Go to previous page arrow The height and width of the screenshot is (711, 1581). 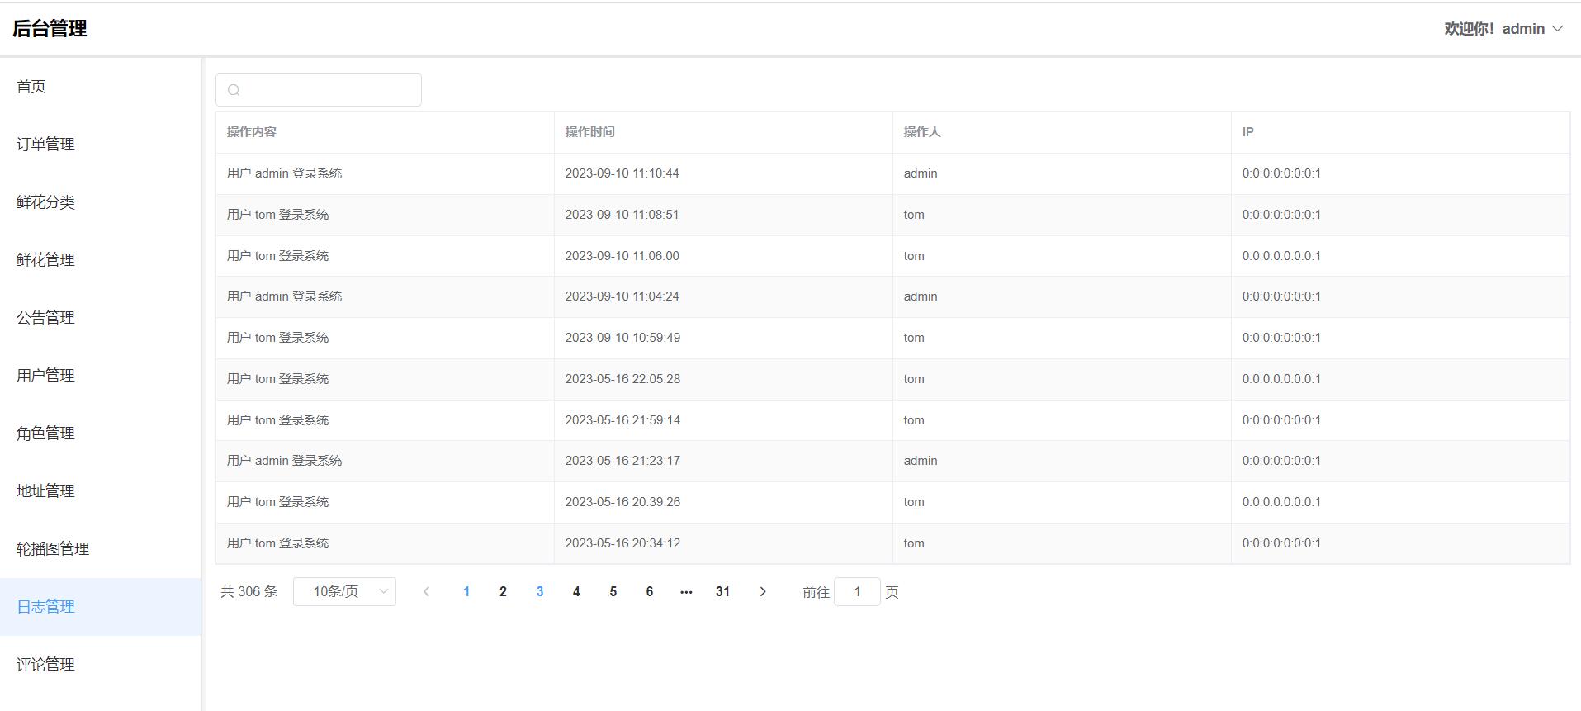tap(426, 591)
